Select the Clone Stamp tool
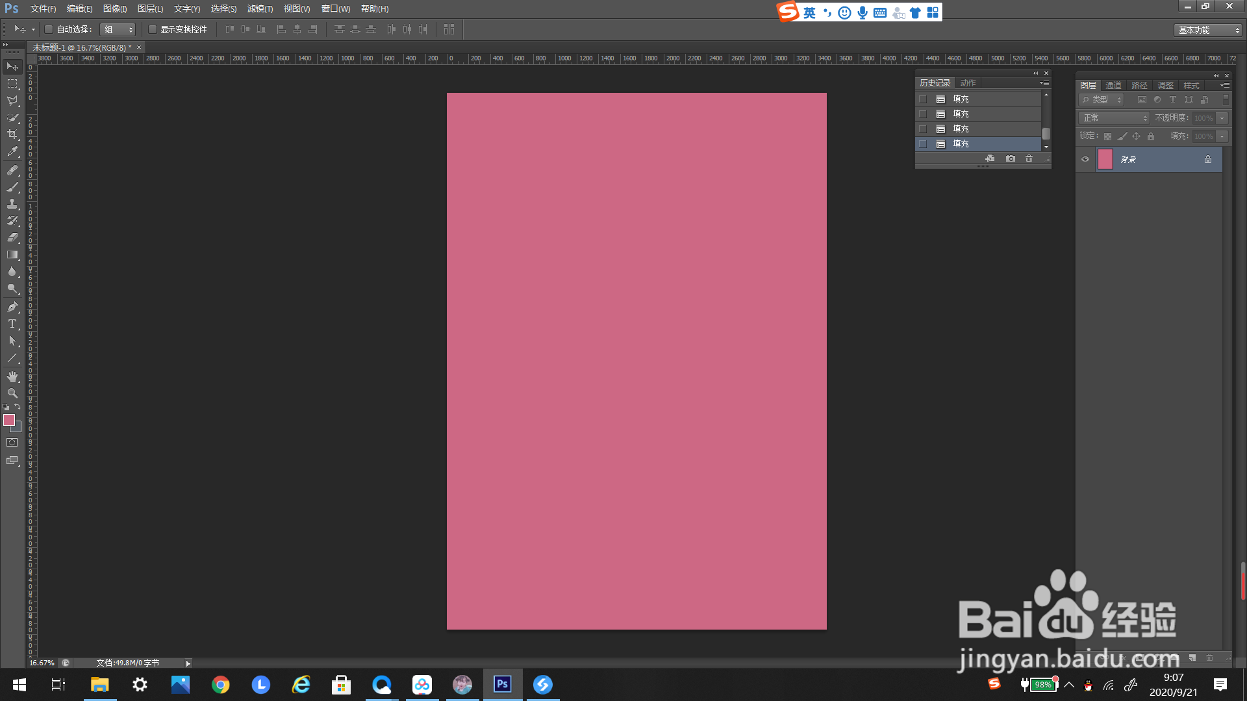 coord(12,204)
